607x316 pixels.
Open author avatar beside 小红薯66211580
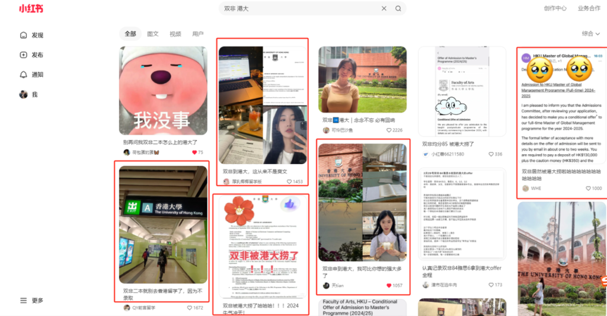point(426,154)
